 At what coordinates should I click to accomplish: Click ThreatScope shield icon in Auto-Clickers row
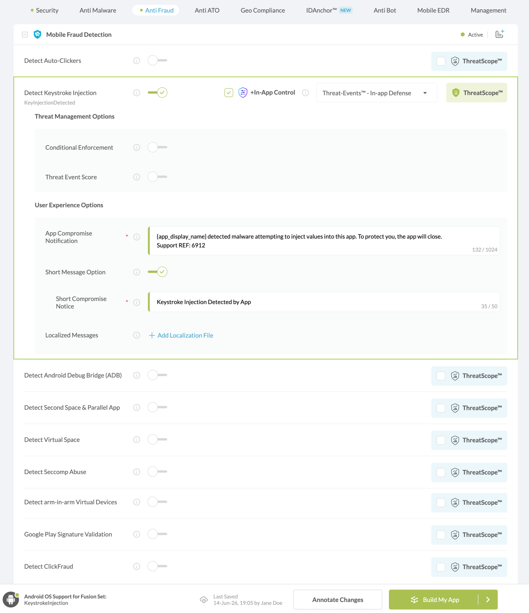[x=455, y=61]
